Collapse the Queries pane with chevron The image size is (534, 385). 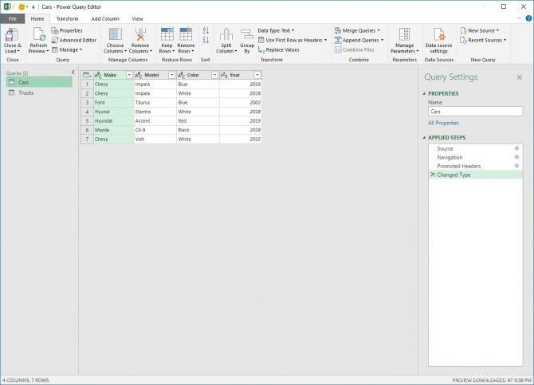[73, 73]
